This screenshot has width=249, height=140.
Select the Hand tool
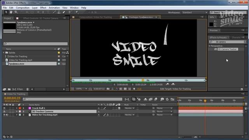pos(11,12)
